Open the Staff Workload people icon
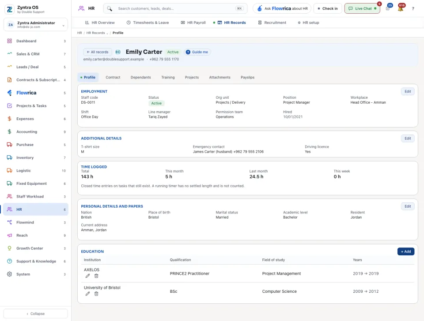424x321 pixels. pyautogui.click(x=9, y=196)
